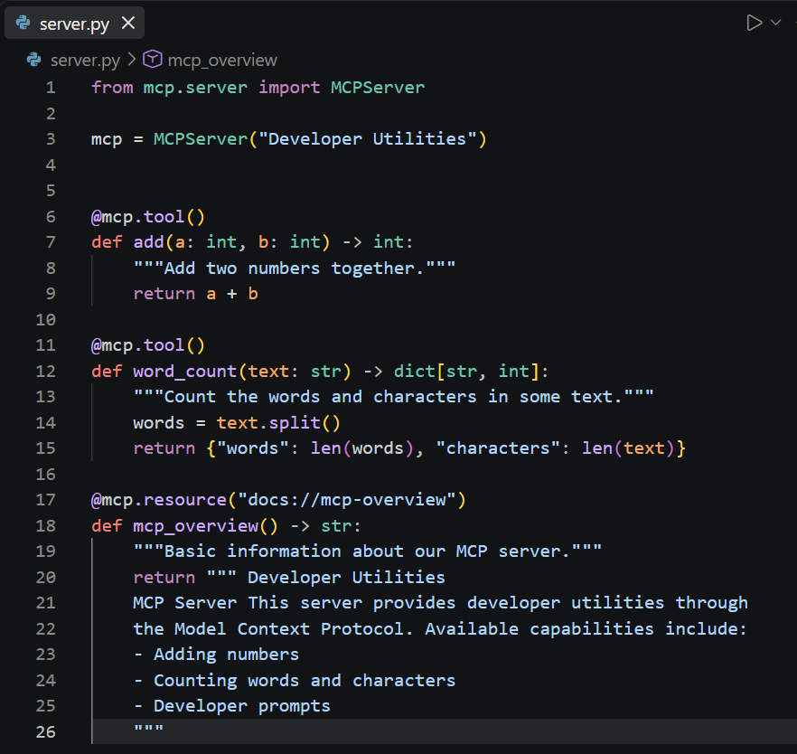
Task: Click the word_count function name
Action: point(185,372)
